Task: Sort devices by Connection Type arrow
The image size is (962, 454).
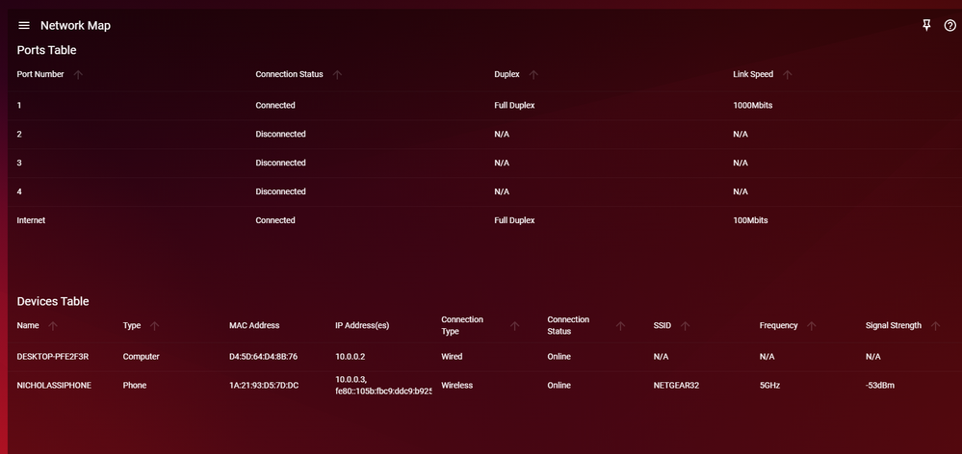Action: 514,326
